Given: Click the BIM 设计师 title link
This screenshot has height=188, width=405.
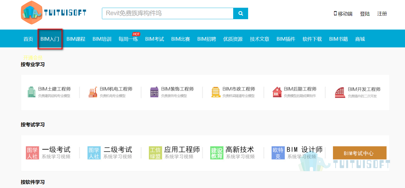Looking at the screenshot, I should tap(305, 150).
